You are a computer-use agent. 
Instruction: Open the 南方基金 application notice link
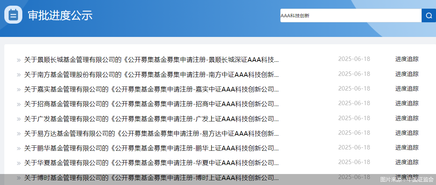[x=151, y=75]
